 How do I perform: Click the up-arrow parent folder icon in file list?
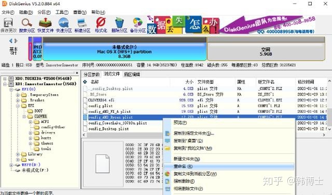(x=85, y=82)
